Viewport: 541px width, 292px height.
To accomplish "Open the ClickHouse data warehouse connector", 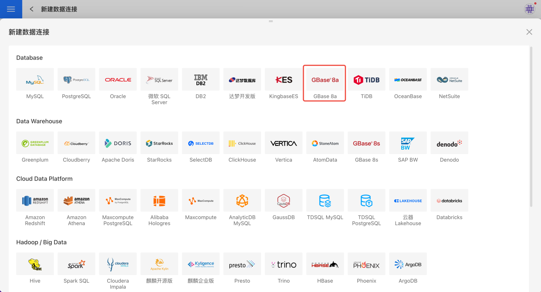I will tap(242, 143).
